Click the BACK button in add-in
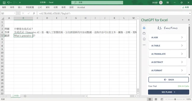The width and height of the screenshot is (192, 101). tap(169, 80)
